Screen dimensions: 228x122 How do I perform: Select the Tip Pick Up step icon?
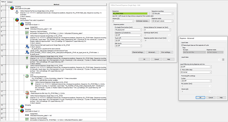[x=17, y=12]
